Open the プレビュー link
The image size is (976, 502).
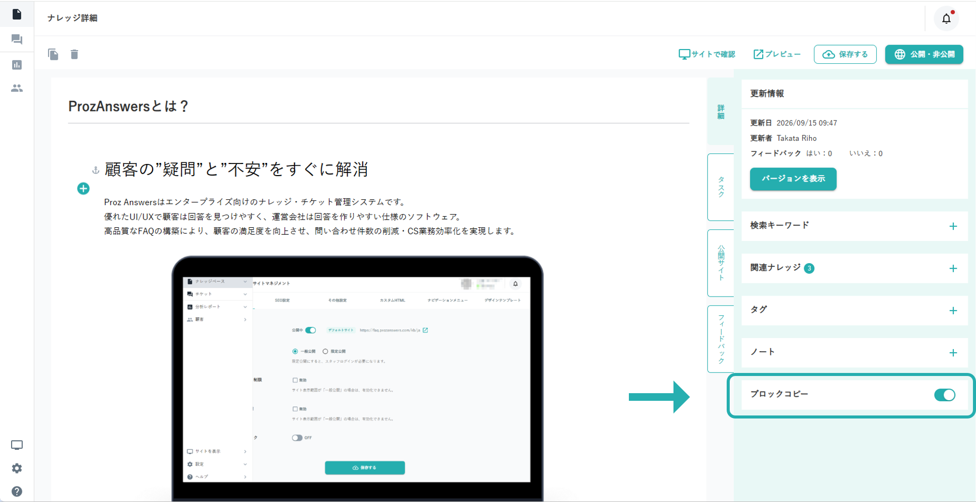click(x=777, y=54)
